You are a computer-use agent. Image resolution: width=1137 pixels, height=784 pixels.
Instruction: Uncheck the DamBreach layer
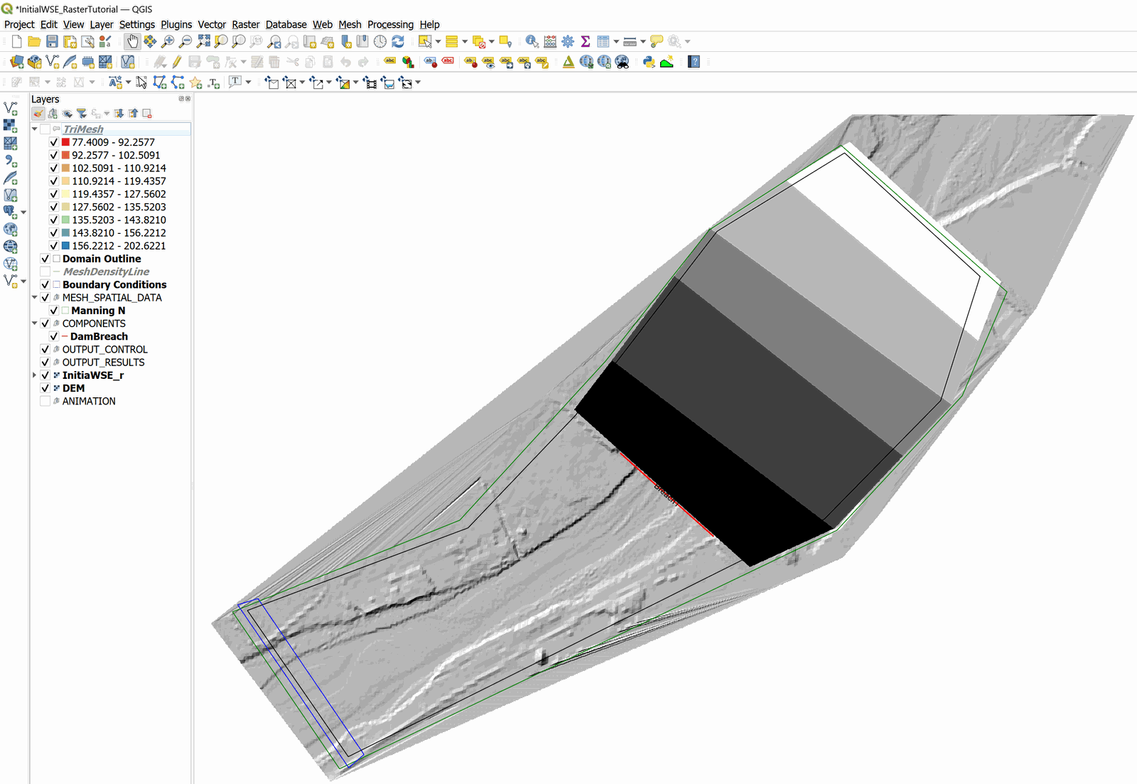tap(54, 336)
